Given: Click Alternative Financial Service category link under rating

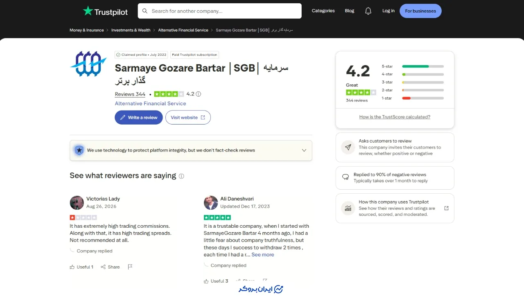Looking at the screenshot, I should click(x=150, y=104).
